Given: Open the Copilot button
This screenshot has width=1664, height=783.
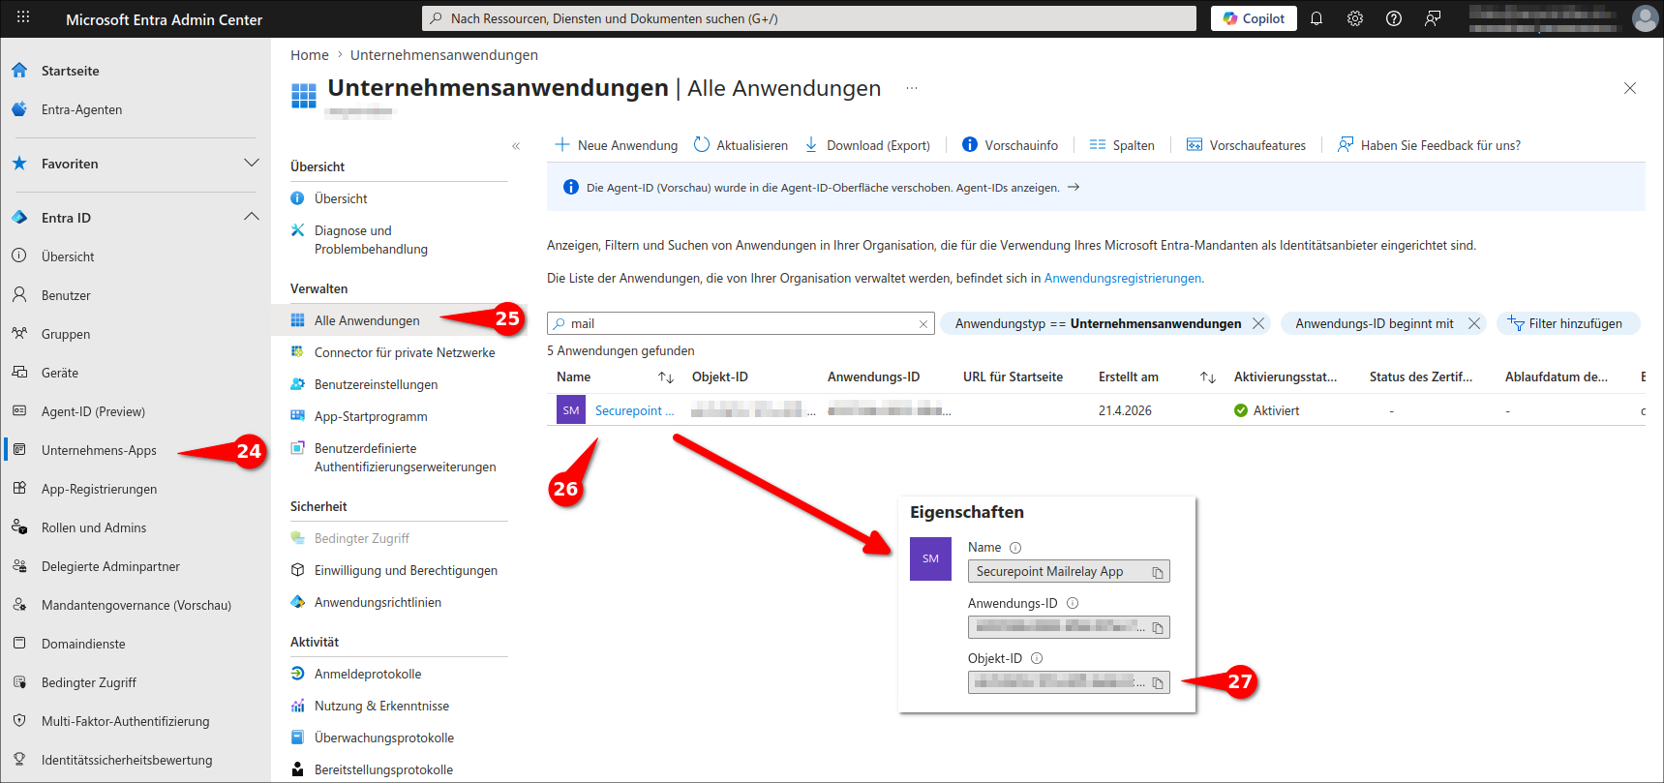Looking at the screenshot, I should pos(1254,18).
